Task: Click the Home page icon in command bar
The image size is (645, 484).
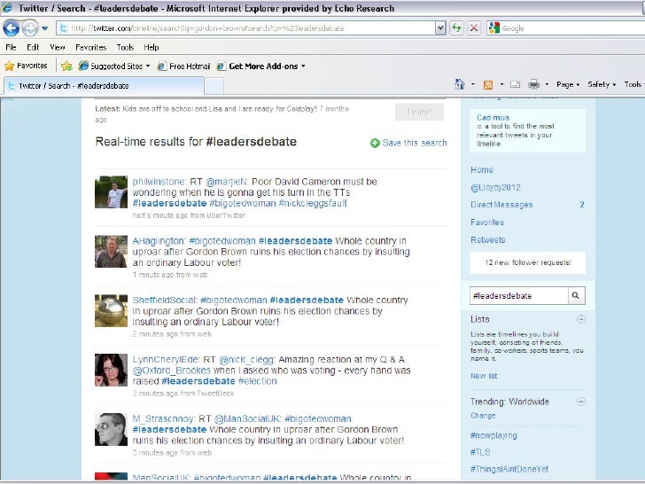Action: [460, 84]
